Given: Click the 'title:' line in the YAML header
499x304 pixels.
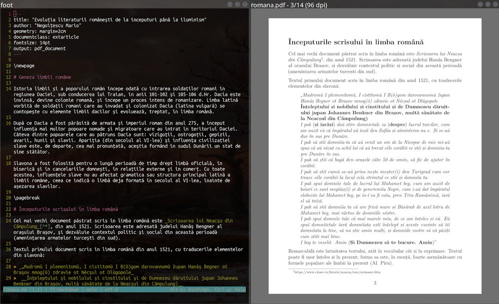Looking at the screenshot, I should pyautogui.click(x=110, y=20).
